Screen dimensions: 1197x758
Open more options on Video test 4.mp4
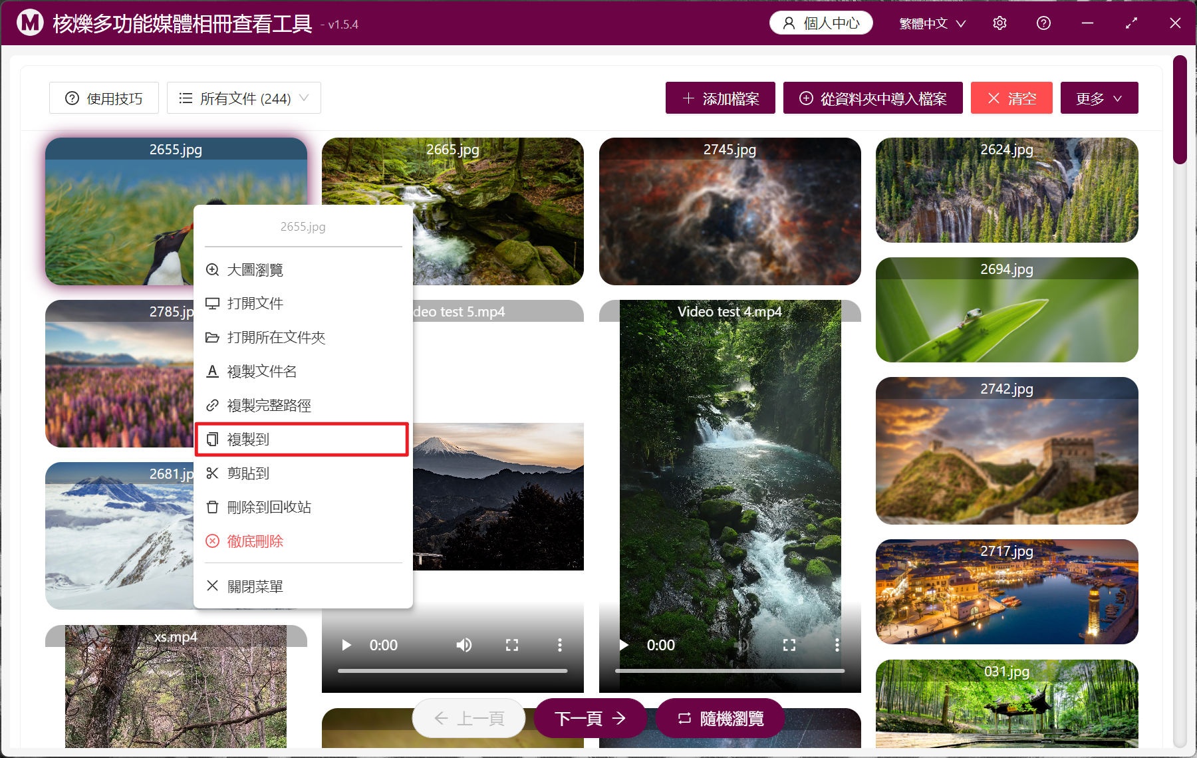click(x=837, y=645)
